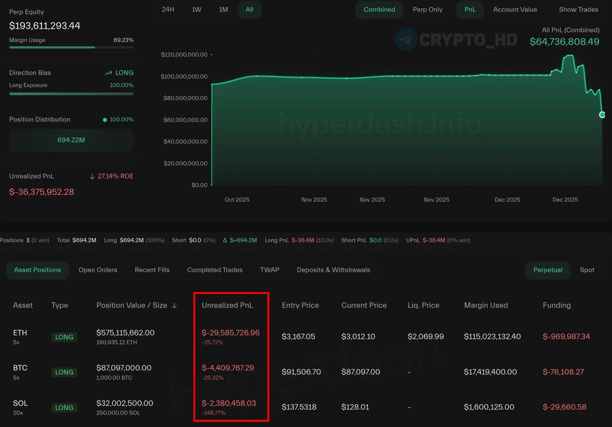Image resolution: width=612 pixels, height=427 pixels.
Task: Show PnL chart mode
Action: [x=470, y=10]
